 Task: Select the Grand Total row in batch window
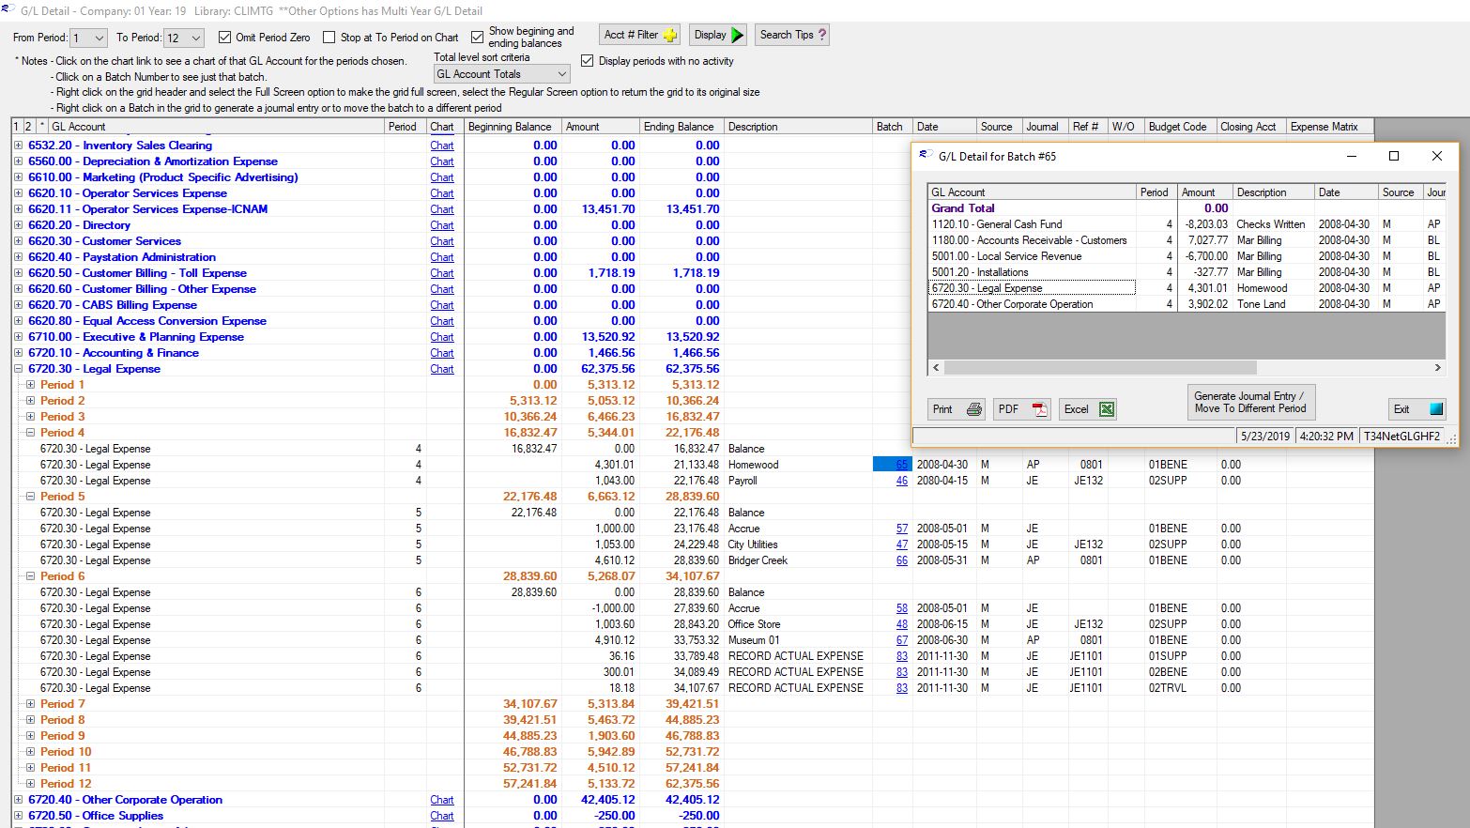click(1187, 208)
